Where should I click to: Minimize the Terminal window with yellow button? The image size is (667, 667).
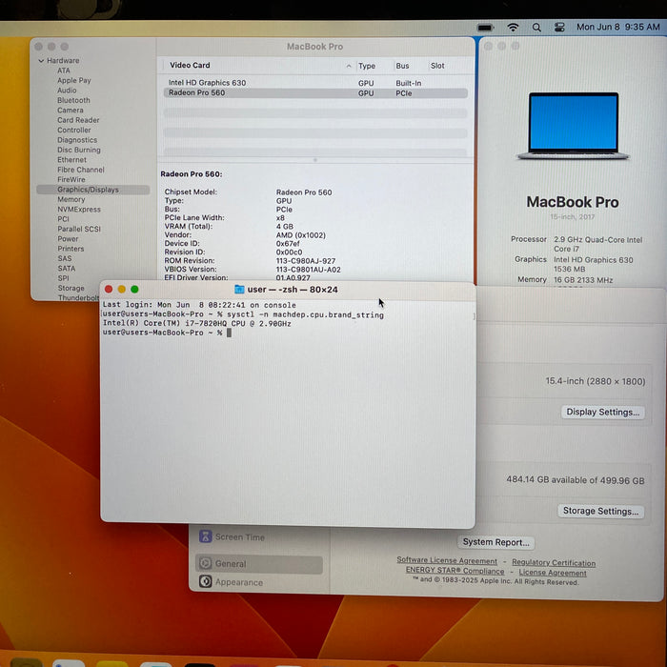(x=122, y=290)
